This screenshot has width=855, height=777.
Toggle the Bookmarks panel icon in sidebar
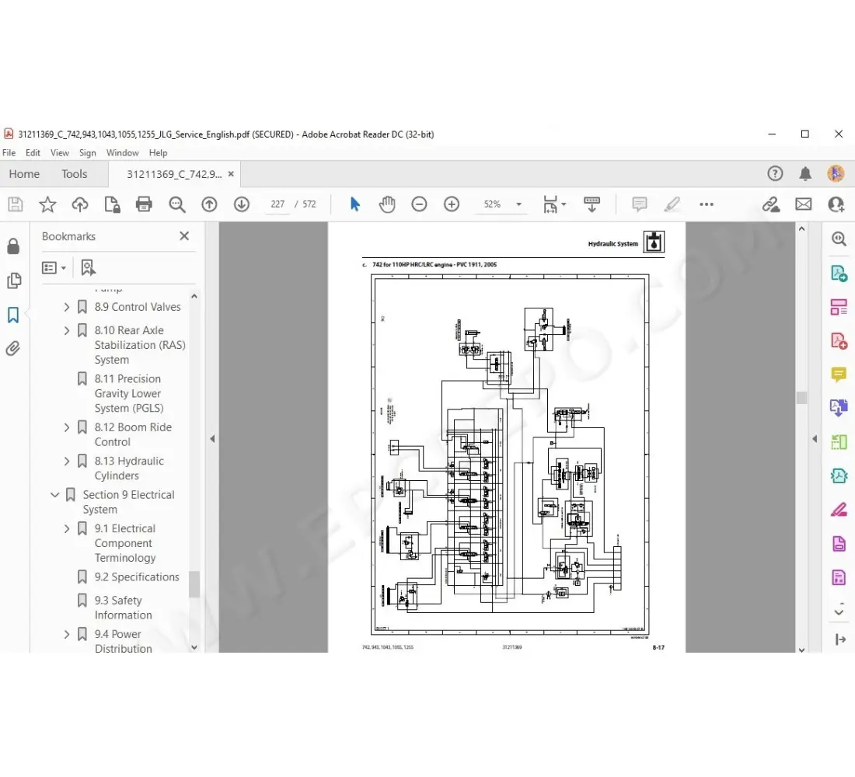click(x=13, y=315)
